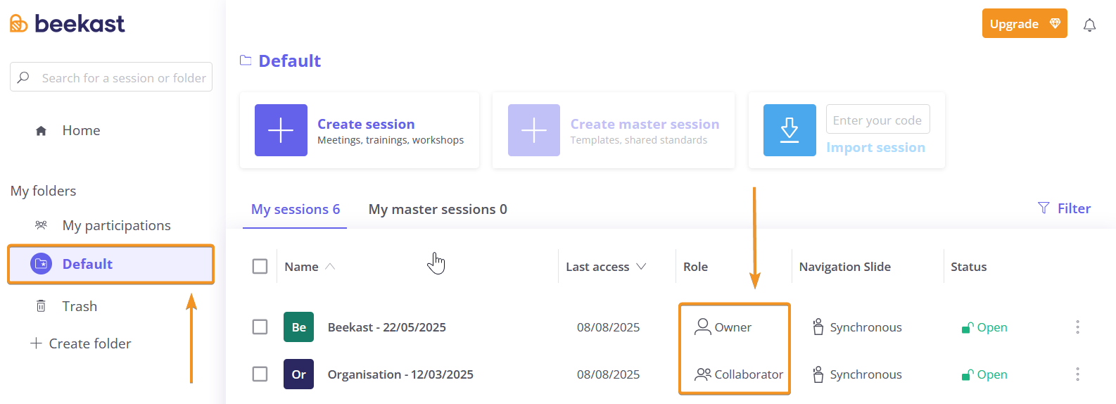The image size is (1116, 404).
Task: Click the diamond icon on Upgrade button
Action: [1055, 23]
